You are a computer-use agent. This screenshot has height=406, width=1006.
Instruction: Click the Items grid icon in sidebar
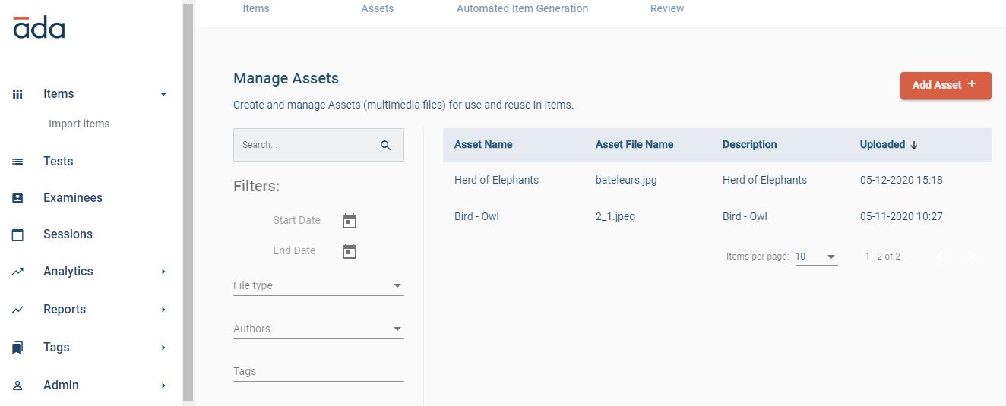coord(18,94)
